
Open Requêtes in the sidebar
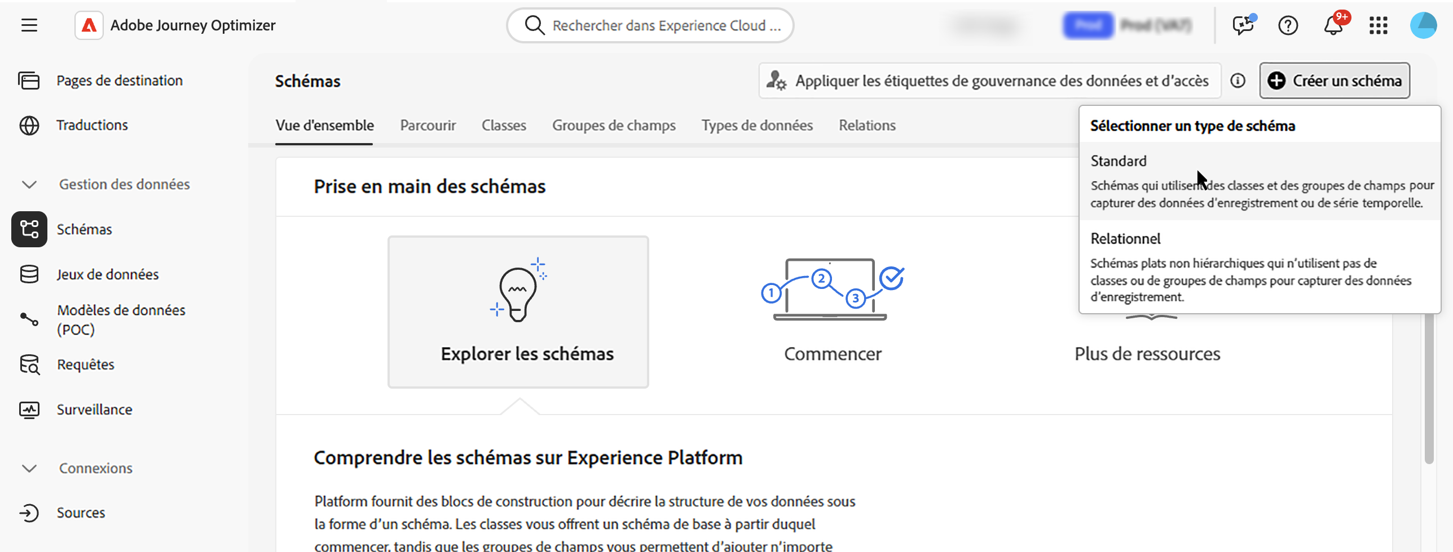tap(85, 364)
